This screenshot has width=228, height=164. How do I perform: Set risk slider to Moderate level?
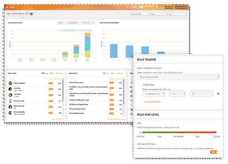179,132
